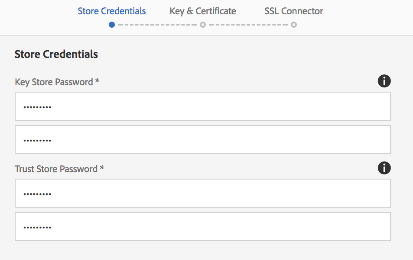Click the SSL Connector step circle
The image size is (413, 260).
294,25
